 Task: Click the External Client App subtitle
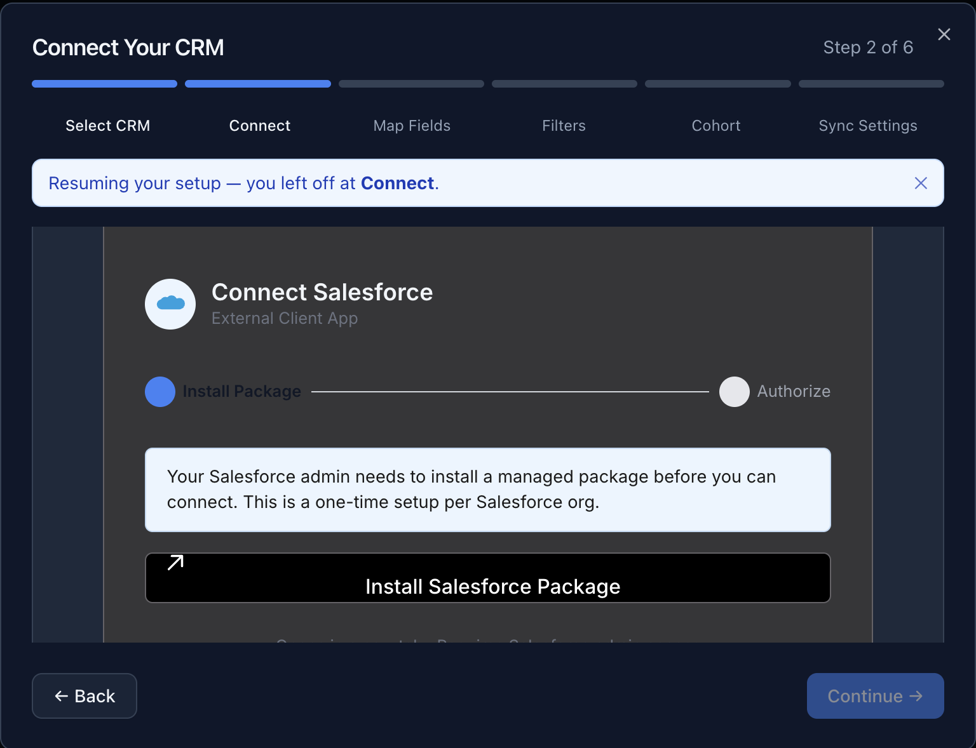[285, 318]
